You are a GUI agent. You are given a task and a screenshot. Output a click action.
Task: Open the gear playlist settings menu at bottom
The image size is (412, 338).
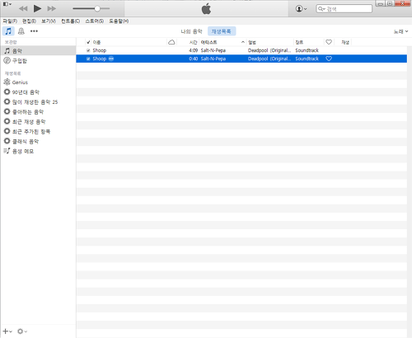point(22,331)
